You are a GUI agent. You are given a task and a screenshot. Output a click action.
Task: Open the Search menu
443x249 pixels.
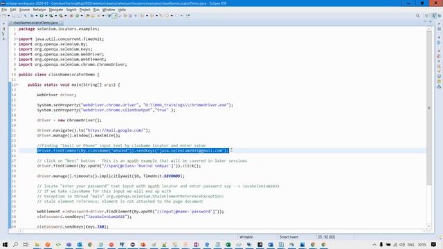tap(71, 10)
